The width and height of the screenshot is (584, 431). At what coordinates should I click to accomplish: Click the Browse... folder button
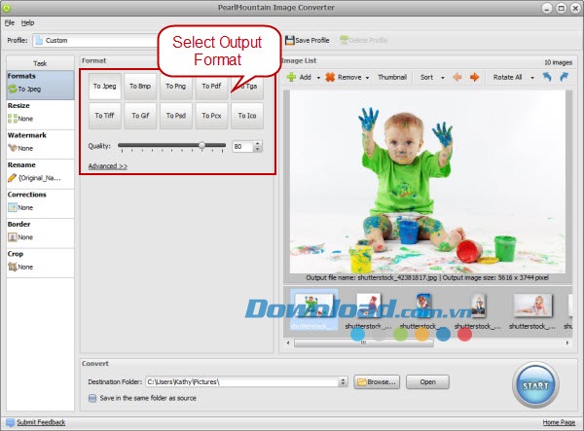click(377, 382)
